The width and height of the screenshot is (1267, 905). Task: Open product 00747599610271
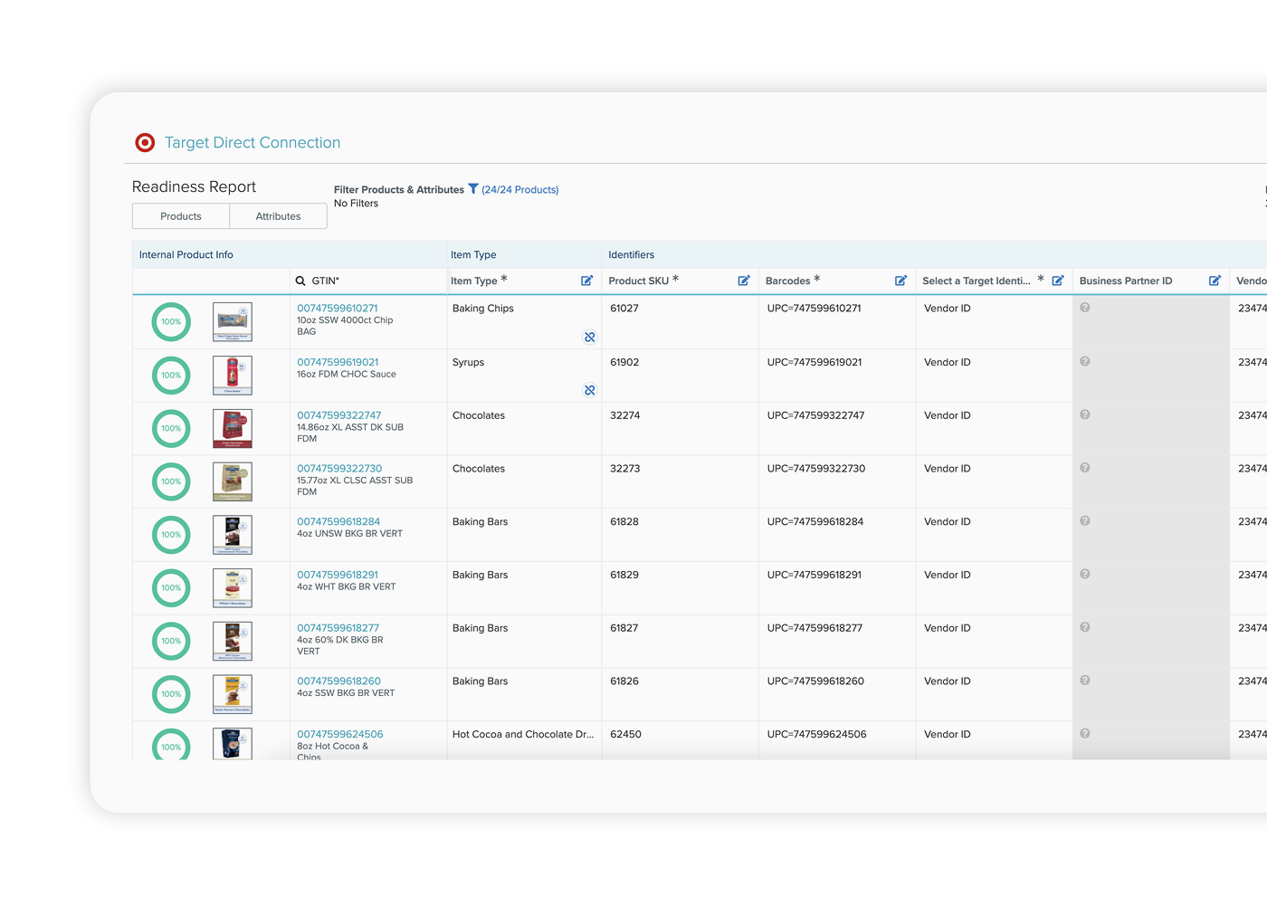[338, 309]
